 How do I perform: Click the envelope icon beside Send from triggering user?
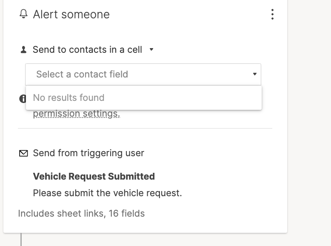click(23, 153)
